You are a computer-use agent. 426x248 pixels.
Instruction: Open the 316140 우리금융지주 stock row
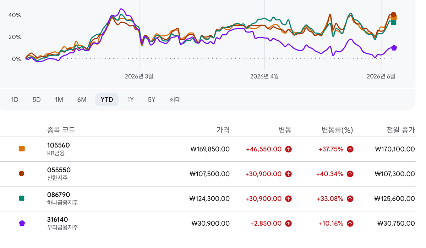[x=208, y=224]
